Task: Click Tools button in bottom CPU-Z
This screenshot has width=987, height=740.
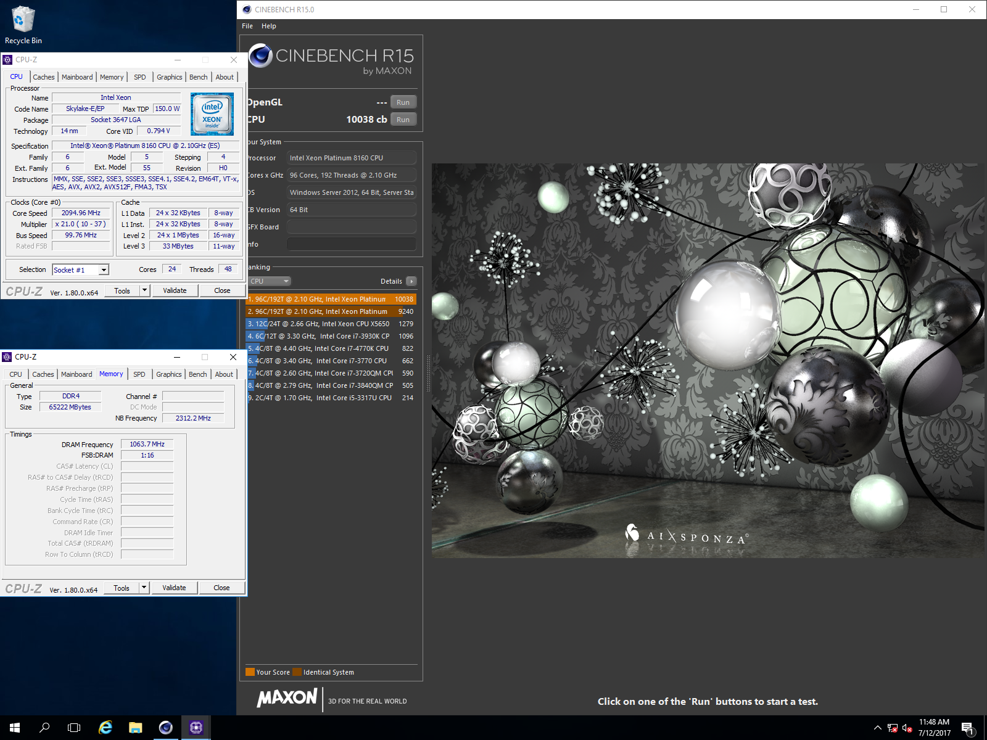Action: (122, 588)
